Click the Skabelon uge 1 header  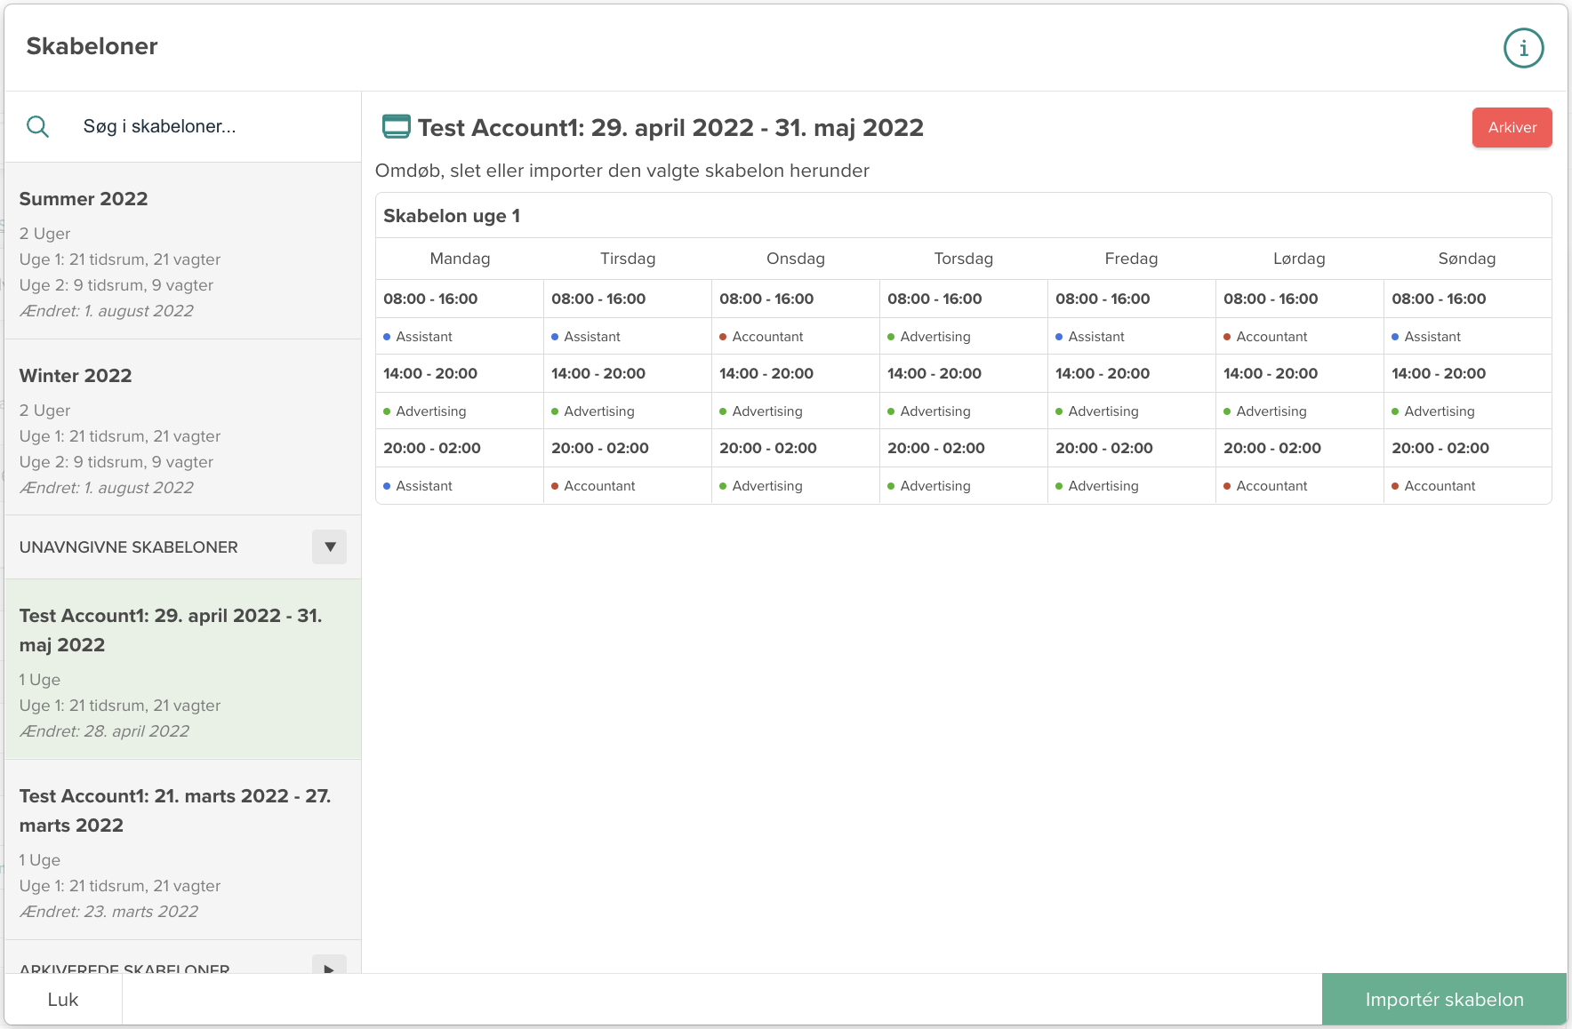[x=452, y=216]
